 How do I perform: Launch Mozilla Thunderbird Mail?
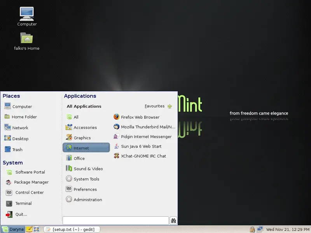click(x=144, y=127)
